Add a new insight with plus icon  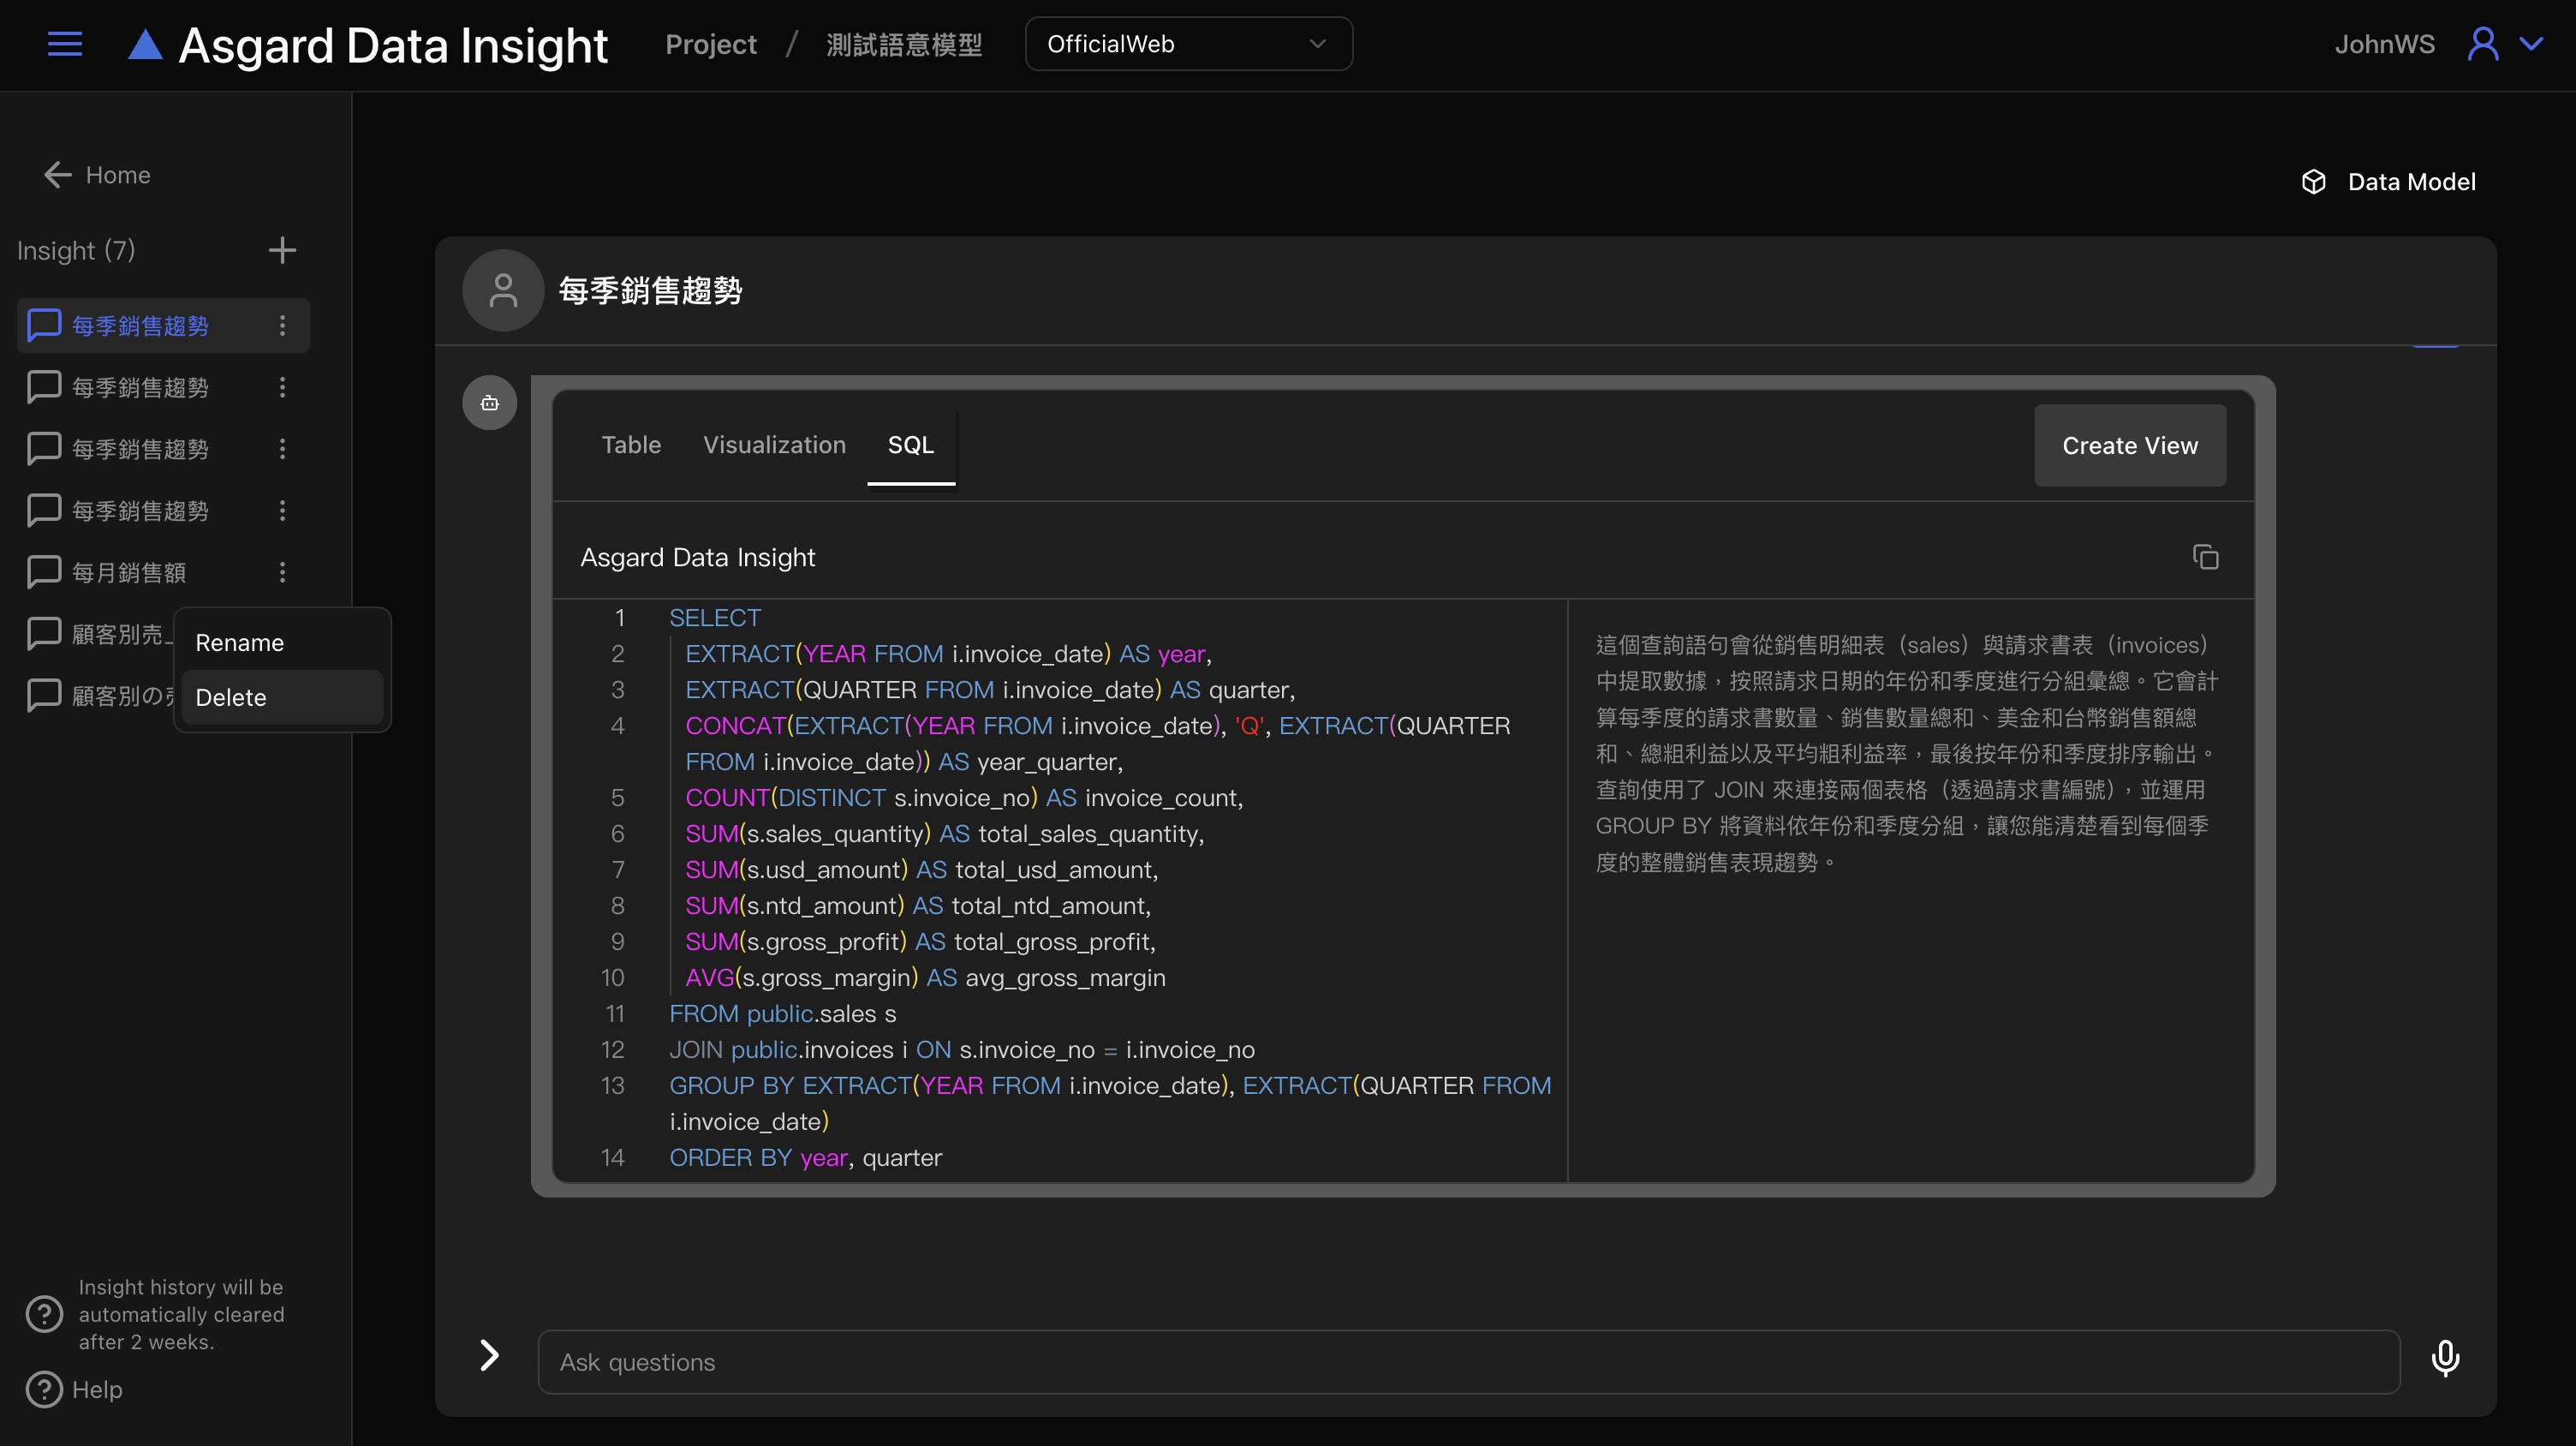[x=282, y=250]
